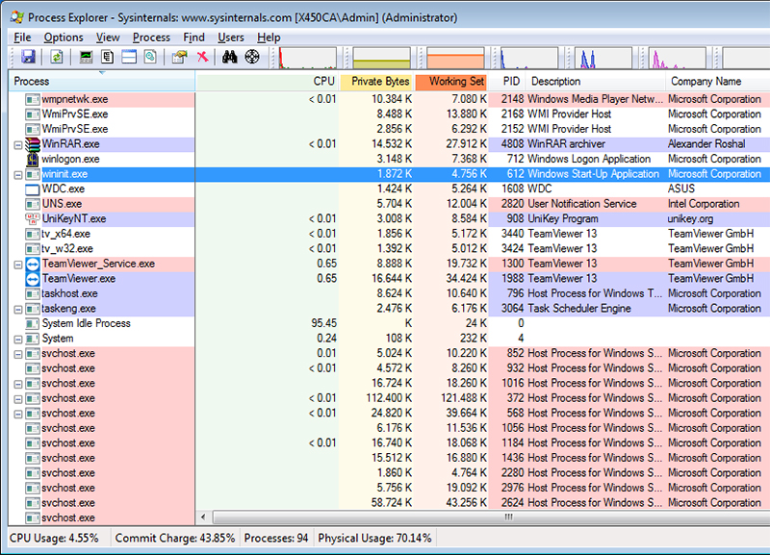Click the red Kill Process icon
Image resolution: width=770 pixels, height=555 pixels.
point(202,57)
